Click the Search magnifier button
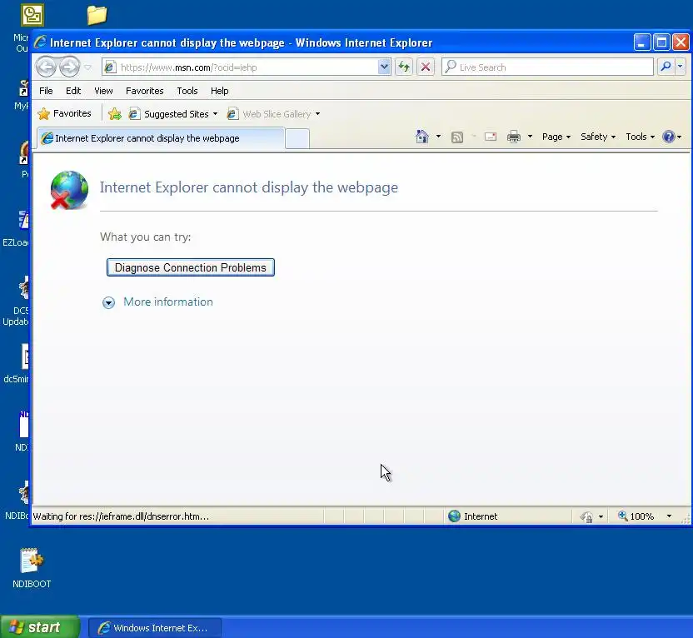 pos(666,67)
